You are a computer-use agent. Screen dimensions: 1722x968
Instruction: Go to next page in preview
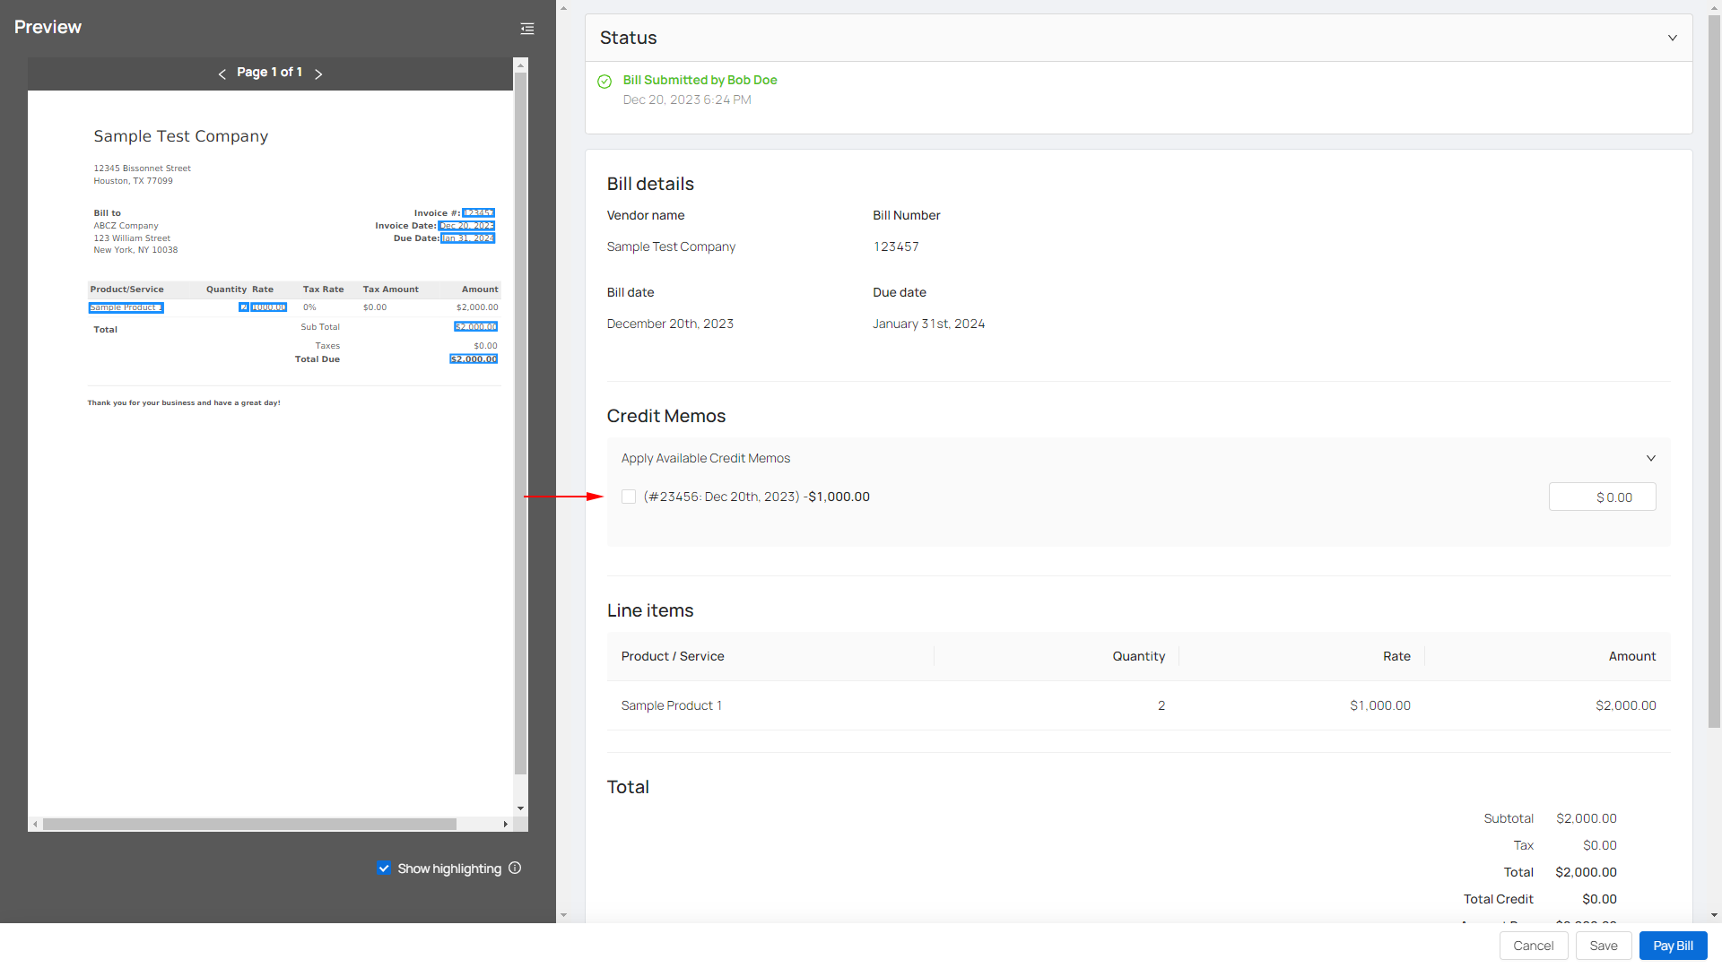(x=318, y=73)
